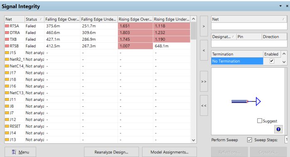Image resolution: width=290 pixels, height=157 pixels.
Task: Click Reanalyze Design button
Action: point(111,152)
